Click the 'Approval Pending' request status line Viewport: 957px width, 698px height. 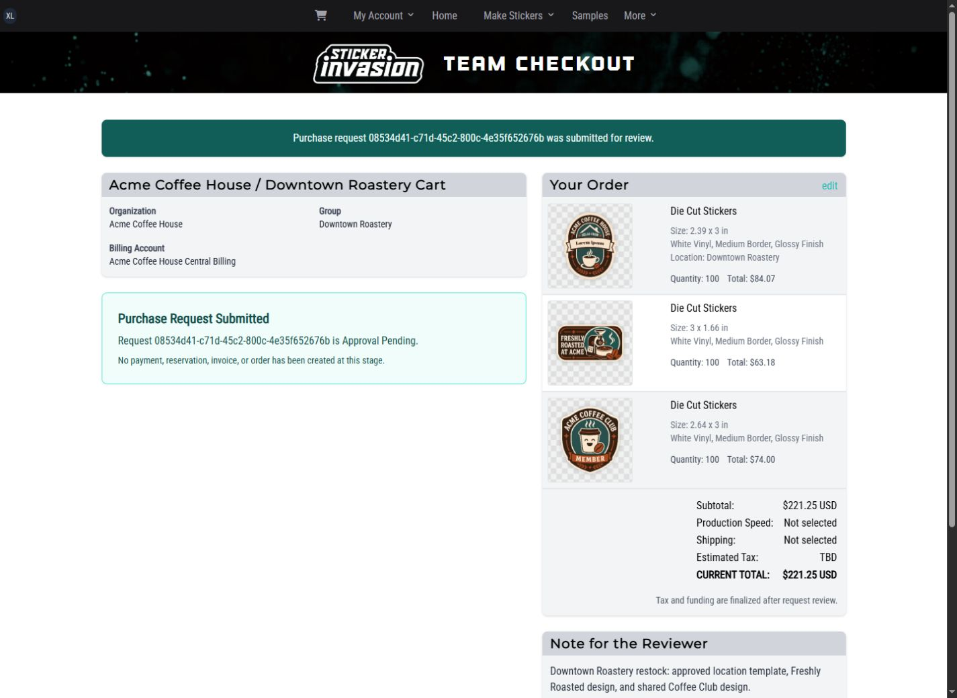pyautogui.click(x=268, y=341)
